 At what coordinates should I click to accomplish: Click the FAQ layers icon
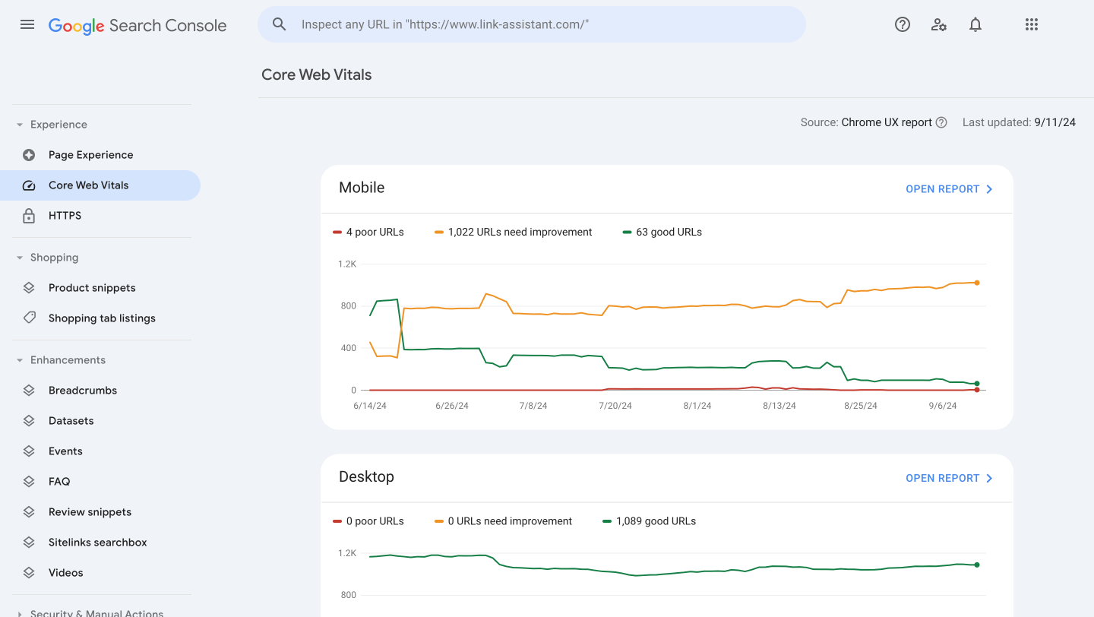click(29, 482)
